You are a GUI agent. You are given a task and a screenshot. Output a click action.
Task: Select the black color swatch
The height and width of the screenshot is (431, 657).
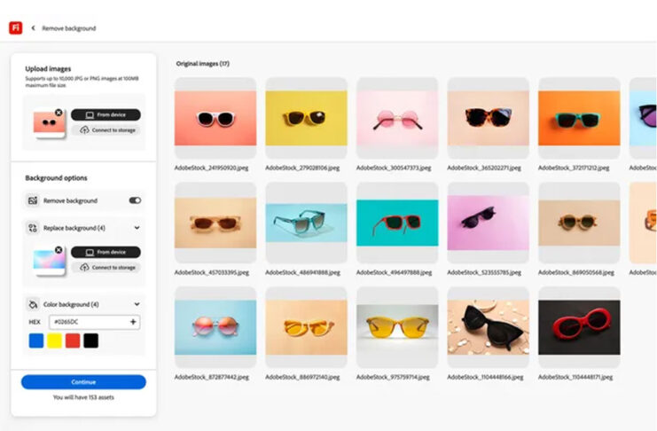click(91, 341)
